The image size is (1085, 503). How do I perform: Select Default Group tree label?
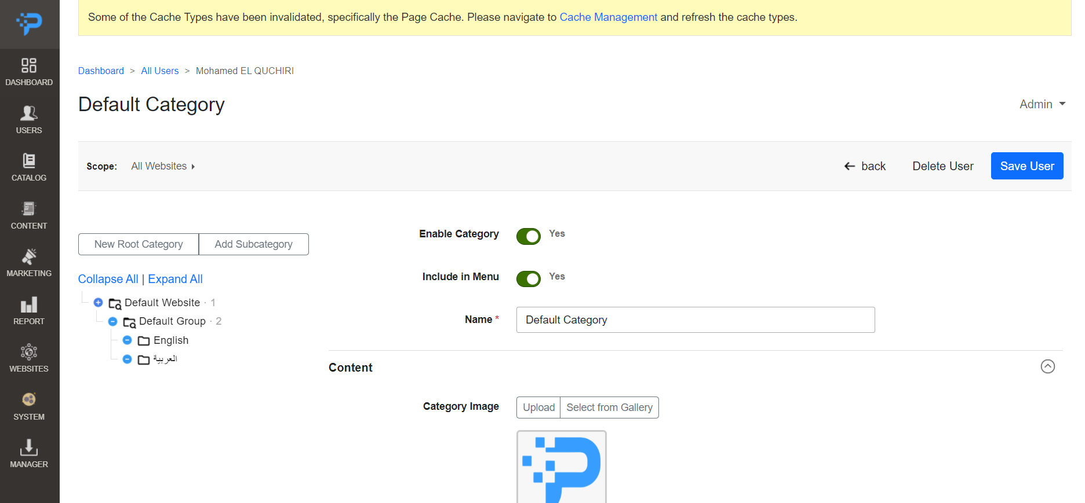172,321
